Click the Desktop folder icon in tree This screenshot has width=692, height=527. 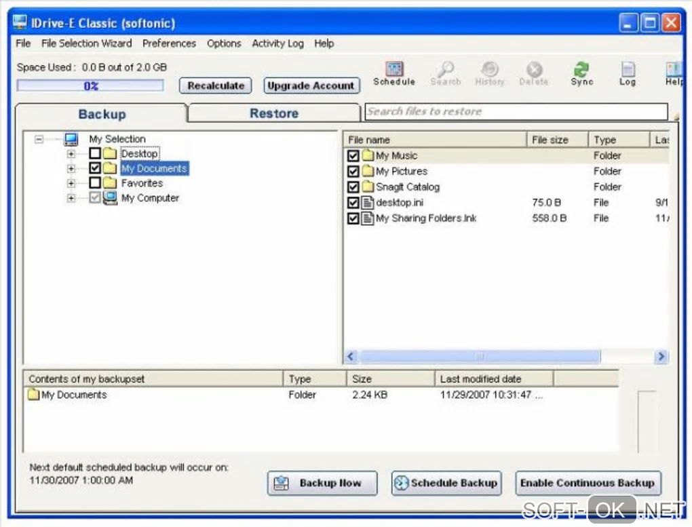pyautogui.click(x=109, y=153)
